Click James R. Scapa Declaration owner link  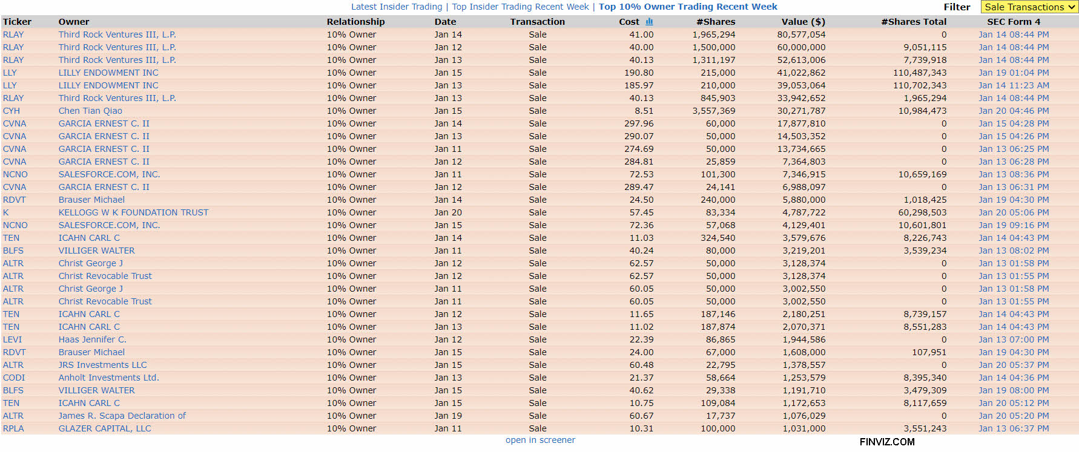[122, 416]
